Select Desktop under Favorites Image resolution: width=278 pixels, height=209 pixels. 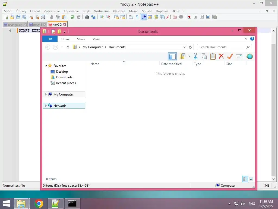62,72
